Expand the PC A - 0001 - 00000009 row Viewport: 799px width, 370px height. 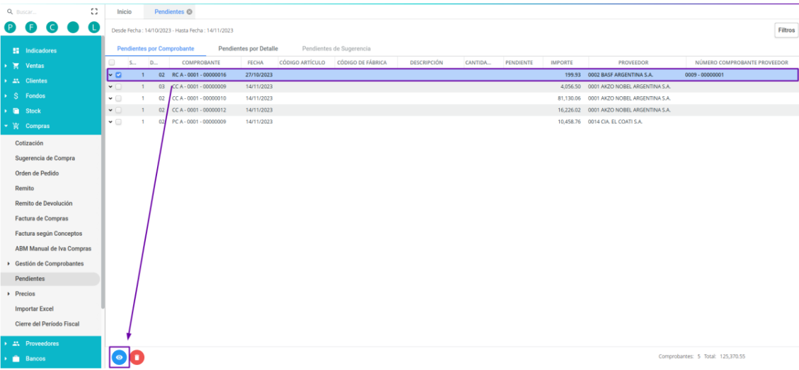(110, 122)
